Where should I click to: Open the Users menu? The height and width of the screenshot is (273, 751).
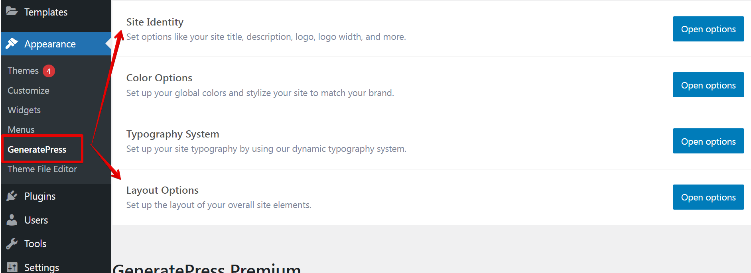(x=36, y=220)
